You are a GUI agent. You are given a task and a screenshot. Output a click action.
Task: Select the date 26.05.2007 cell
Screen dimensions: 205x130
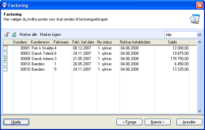(x=82, y=64)
